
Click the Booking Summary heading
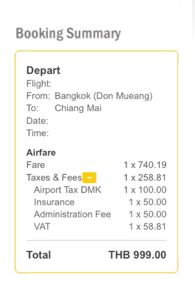pos(68,33)
